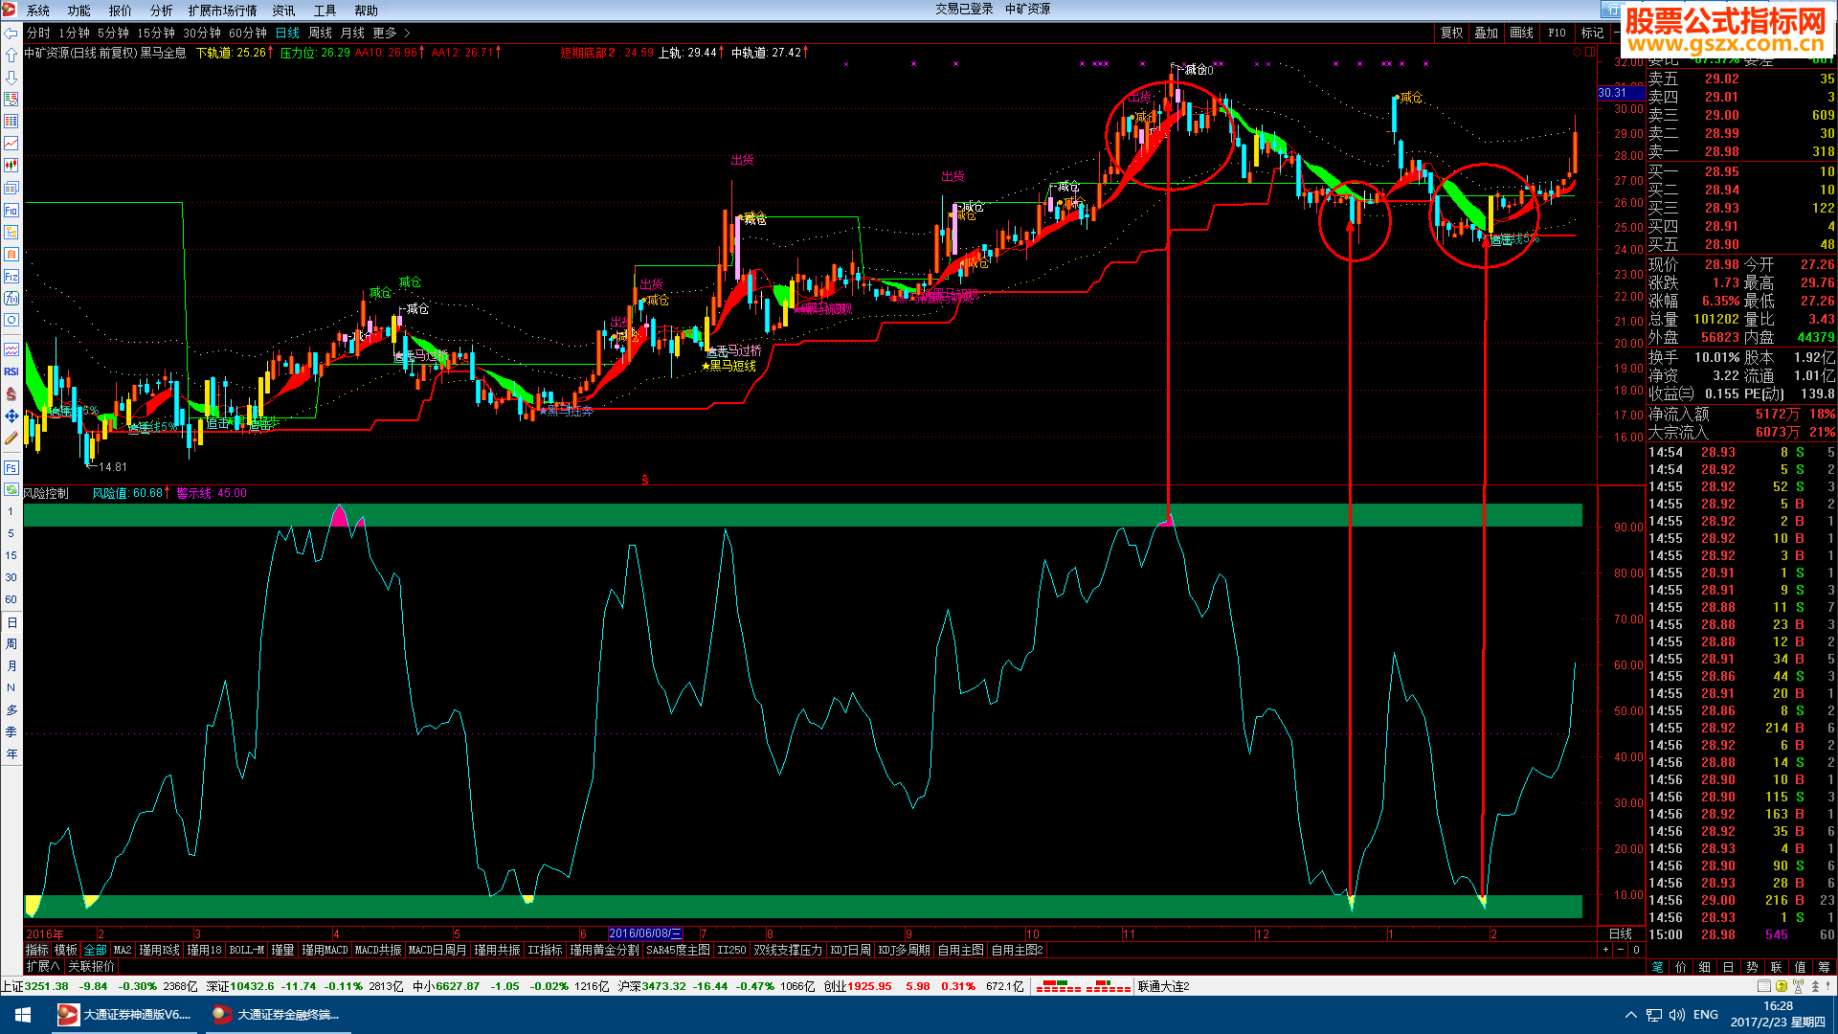Image resolution: width=1838 pixels, height=1034 pixels.
Task: Click the circle icon in left sidebar
Action: 11,321
